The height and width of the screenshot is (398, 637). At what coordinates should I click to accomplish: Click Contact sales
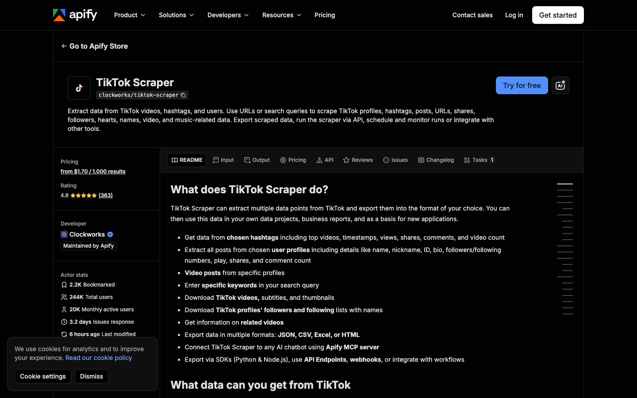[472, 15]
